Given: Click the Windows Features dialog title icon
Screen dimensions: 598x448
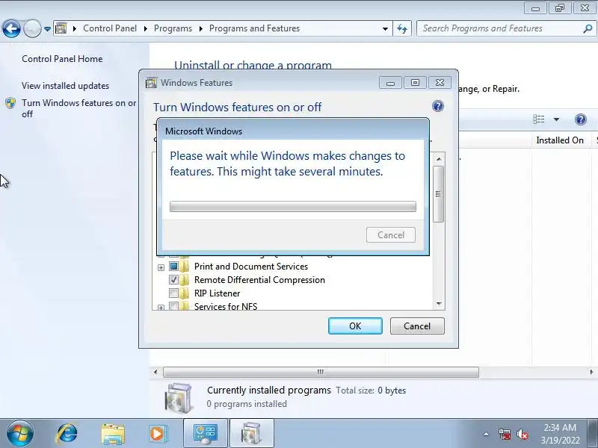Looking at the screenshot, I should (x=151, y=83).
